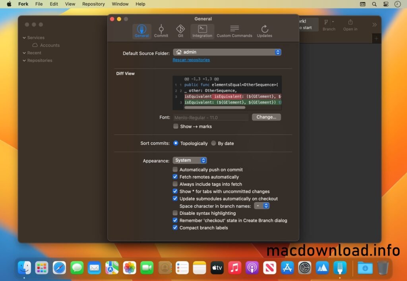Viewport: 407px width, 281px height.
Task: Click the Accounts cloud icon in sidebar
Action: coord(35,45)
